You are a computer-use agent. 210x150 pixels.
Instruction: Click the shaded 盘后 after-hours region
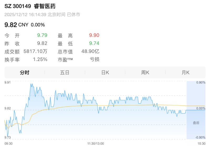(x=196, y=122)
